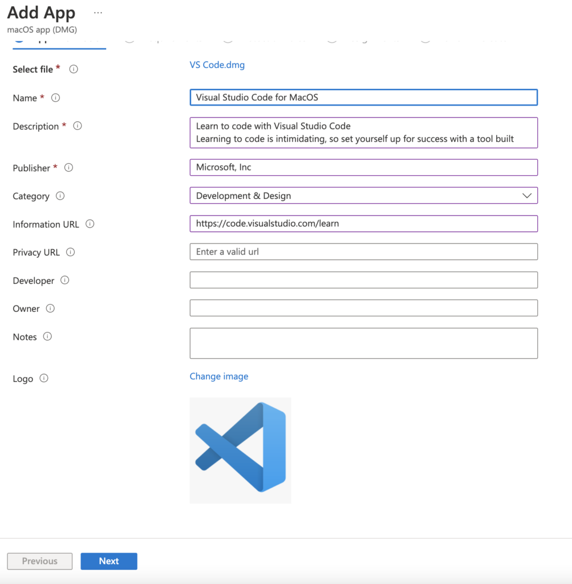The height and width of the screenshot is (584, 572).
Task: Show the Publisher info icon
Action: [68, 168]
